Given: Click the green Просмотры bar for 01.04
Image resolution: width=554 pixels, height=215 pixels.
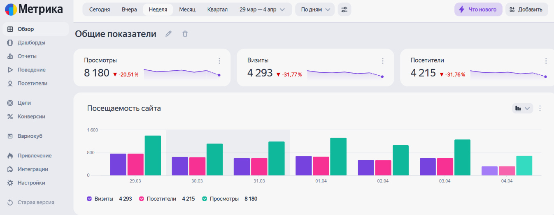Looking at the screenshot, I should click(338, 157).
